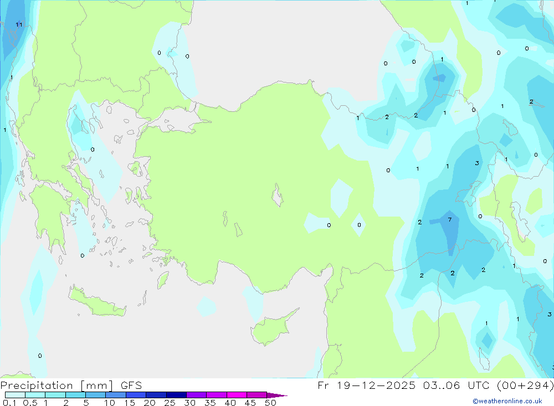Screen dimensions: 554x406
Task: Pick the 5–10 mm light blue legend swatch
Action: [96, 395]
